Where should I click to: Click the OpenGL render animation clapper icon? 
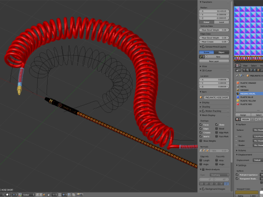82,195
